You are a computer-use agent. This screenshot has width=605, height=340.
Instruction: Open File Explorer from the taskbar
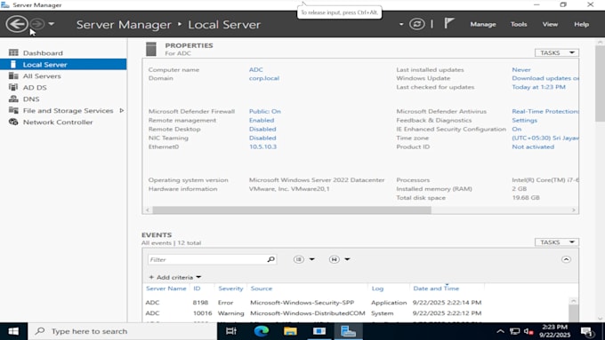[x=290, y=331]
